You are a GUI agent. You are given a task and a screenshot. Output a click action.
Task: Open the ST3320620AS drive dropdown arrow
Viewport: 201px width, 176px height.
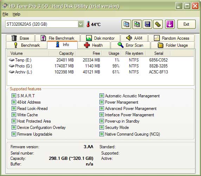tap(80, 24)
